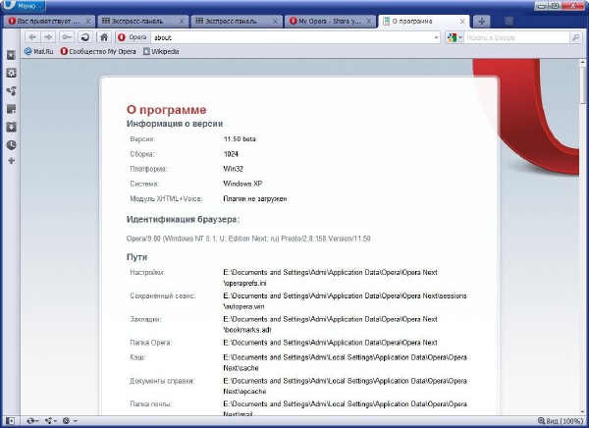Image resolution: width=589 pixels, height=428 pixels.
Task: Click the Back navigation arrow
Action: click(x=32, y=37)
